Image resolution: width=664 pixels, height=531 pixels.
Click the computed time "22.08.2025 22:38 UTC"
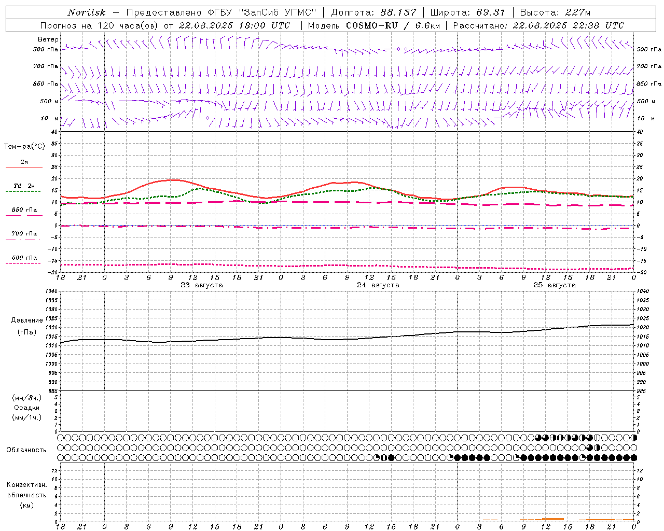pyautogui.click(x=569, y=25)
